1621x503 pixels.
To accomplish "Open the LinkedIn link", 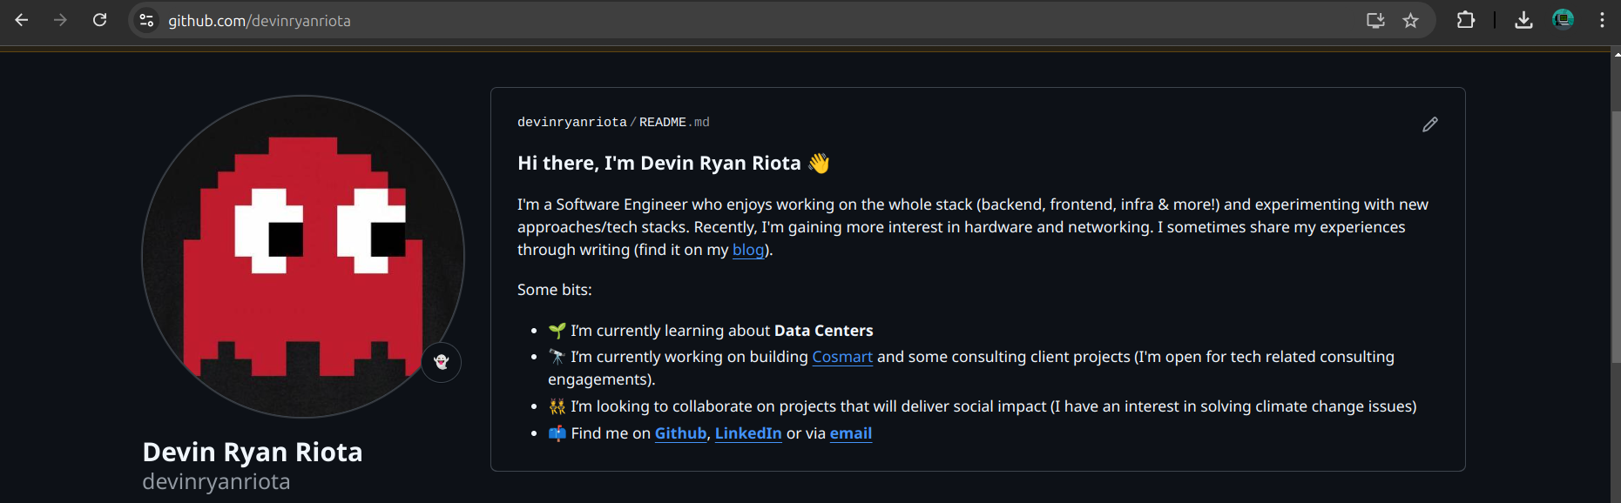I will pos(748,433).
